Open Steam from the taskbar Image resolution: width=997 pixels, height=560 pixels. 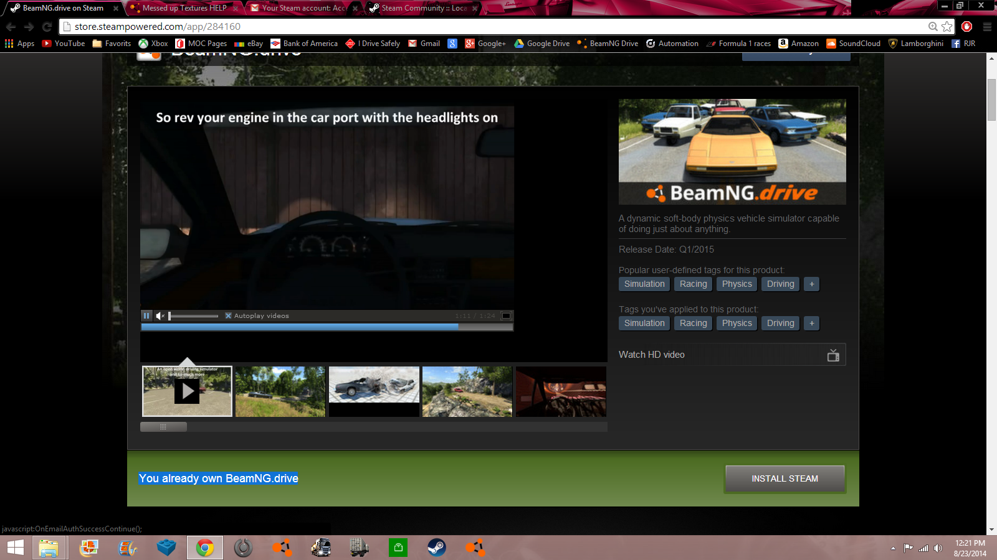[436, 548]
